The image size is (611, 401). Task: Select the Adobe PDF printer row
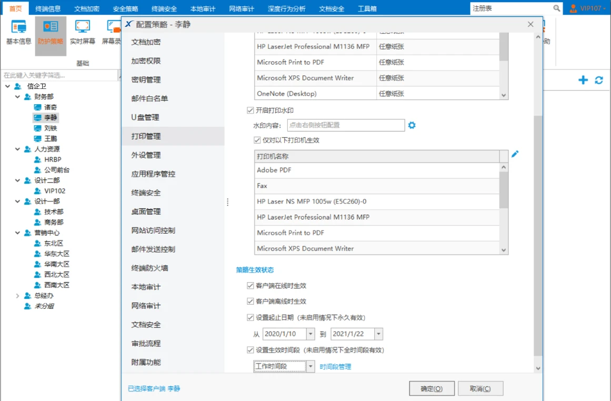(377, 171)
